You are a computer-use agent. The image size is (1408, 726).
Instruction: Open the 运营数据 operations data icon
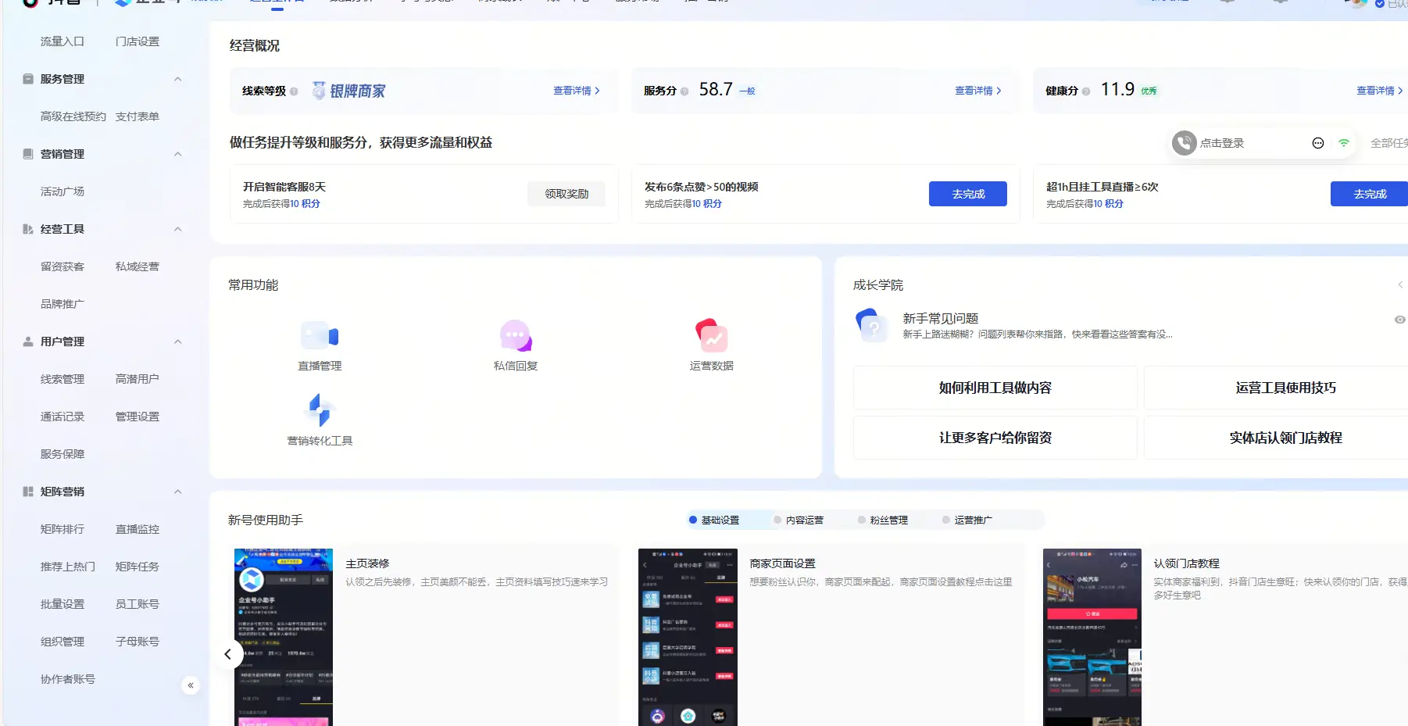coord(710,336)
